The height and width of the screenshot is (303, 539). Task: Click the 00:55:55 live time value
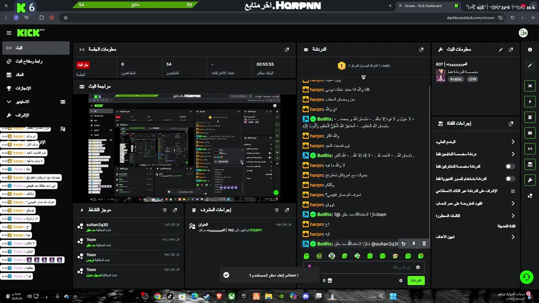[x=265, y=64]
